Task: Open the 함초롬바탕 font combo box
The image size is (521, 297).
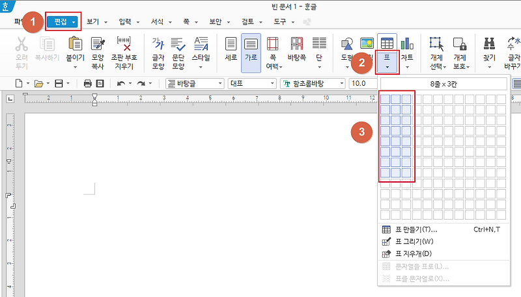Action: click(313, 84)
